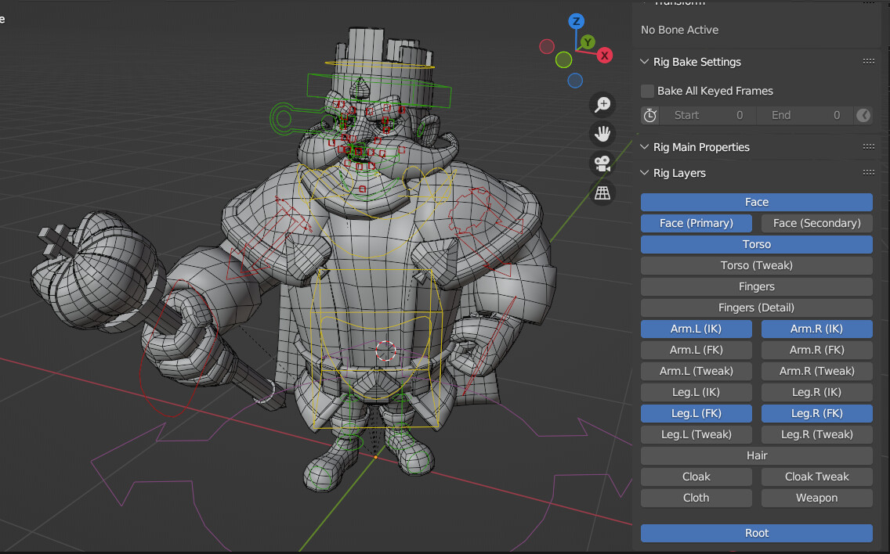Click the stopwatch icon beside Start field

coord(649,116)
